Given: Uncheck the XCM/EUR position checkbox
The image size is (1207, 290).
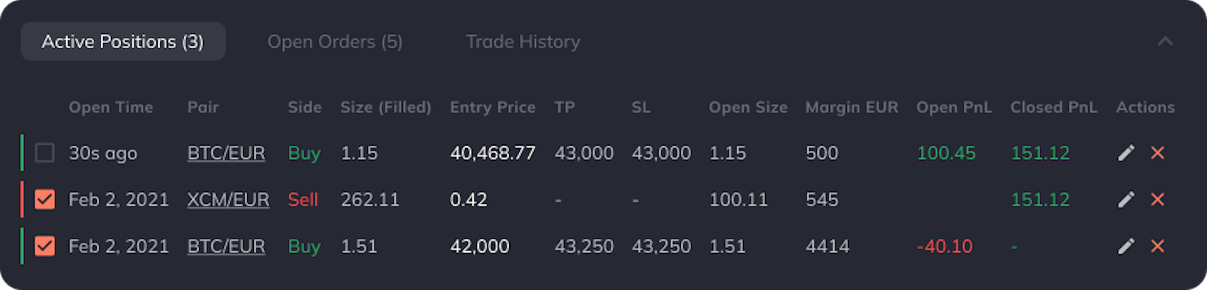Looking at the screenshot, I should click(45, 200).
